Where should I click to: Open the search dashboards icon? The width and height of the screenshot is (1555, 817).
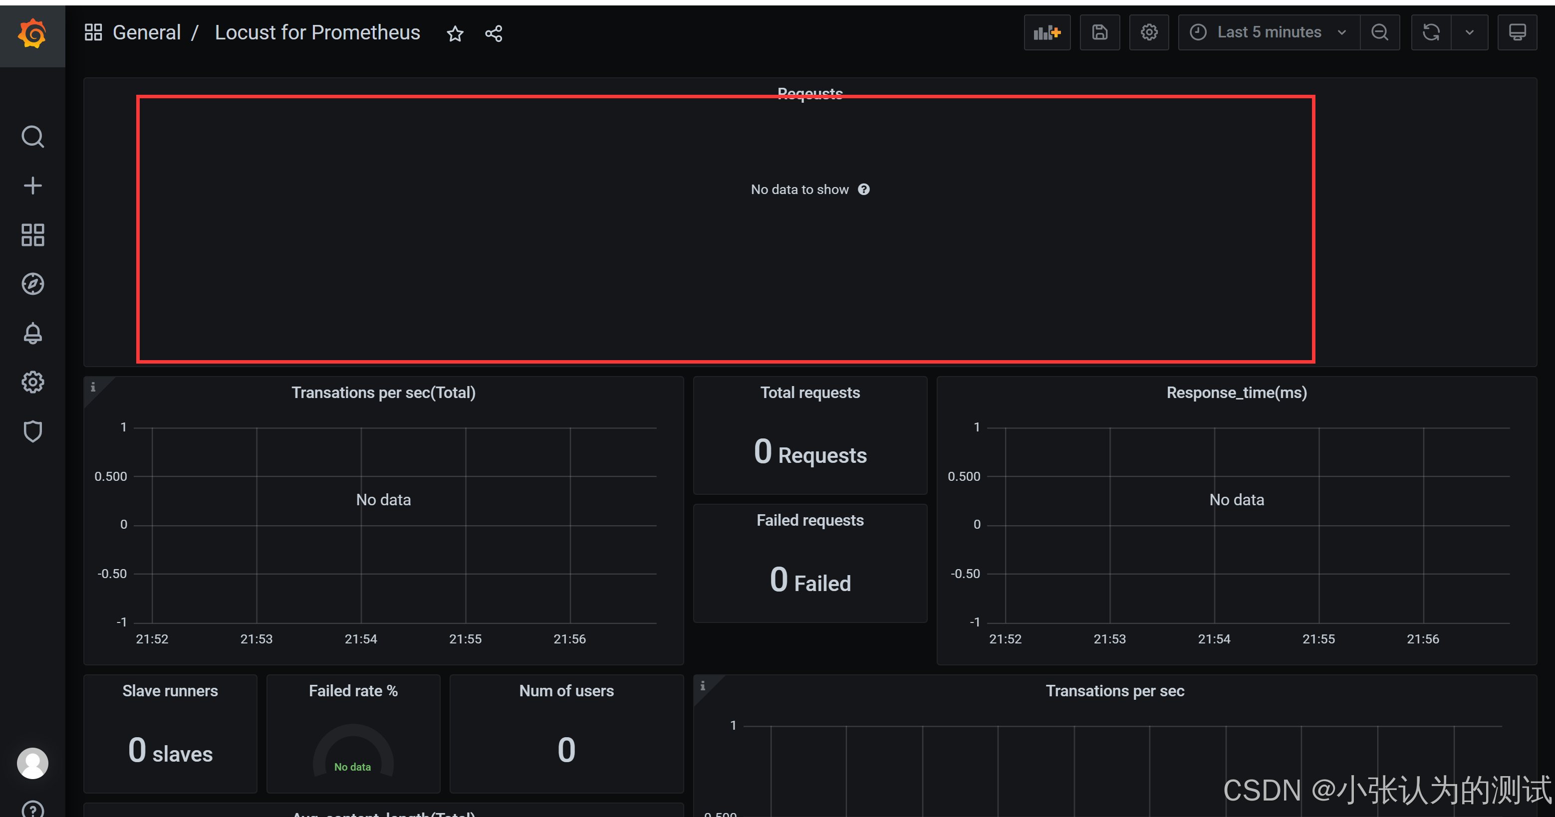[x=32, y=137]
